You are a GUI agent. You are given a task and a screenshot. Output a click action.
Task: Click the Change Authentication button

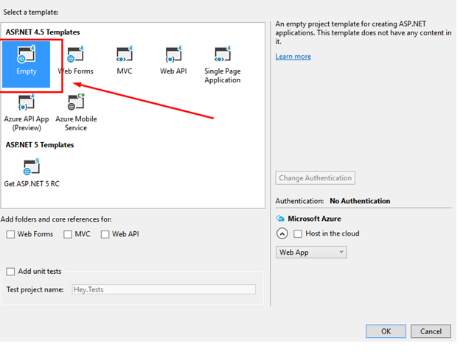pos(315,177)
